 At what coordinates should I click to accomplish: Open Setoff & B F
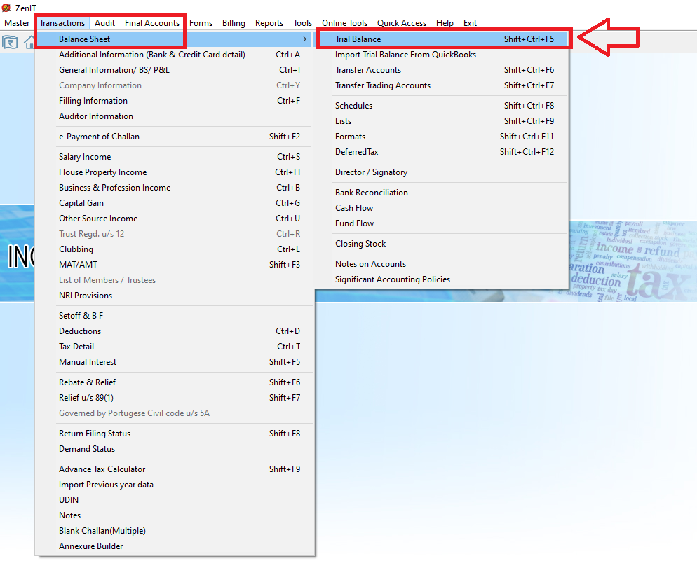click(x=174, y=316)
